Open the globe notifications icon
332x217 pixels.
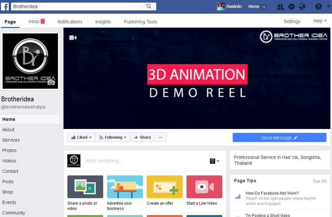[302, 7]
